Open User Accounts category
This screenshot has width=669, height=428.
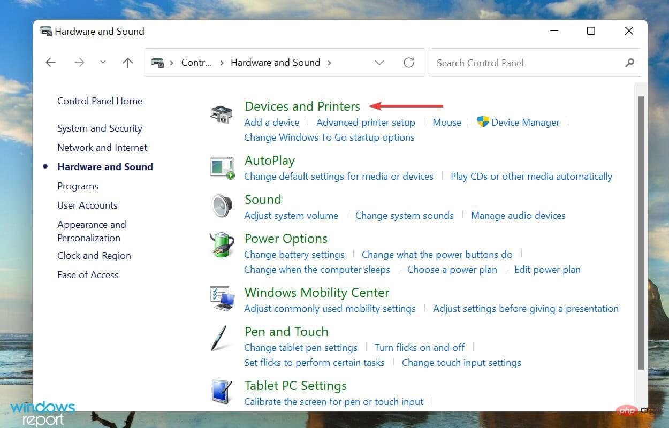click(x=87, y=205)
